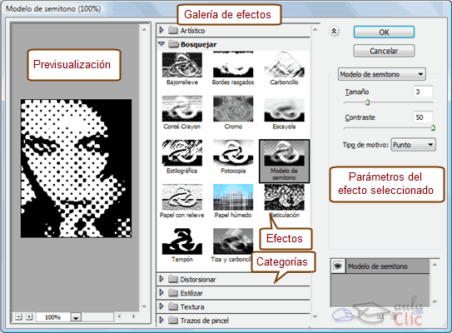Click the Cancelar button
The height and width of the screenshot is (333, 452).
[384, 51]
